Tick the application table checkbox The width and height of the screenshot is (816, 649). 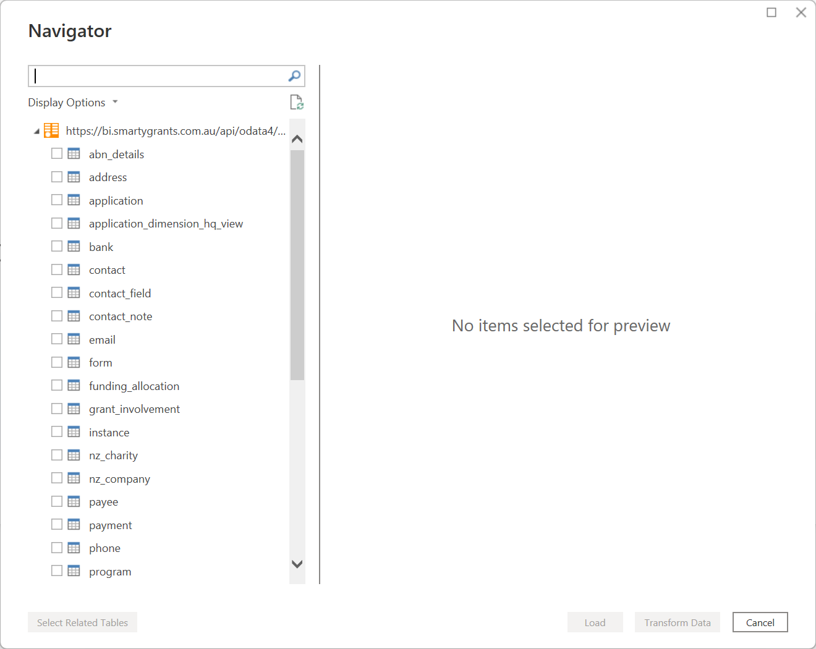point(57,200)
